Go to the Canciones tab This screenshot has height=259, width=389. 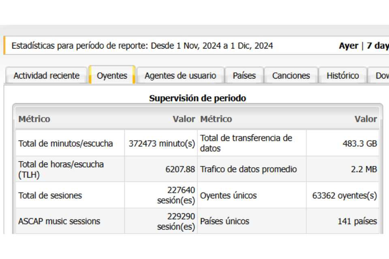tap(291, 76)
